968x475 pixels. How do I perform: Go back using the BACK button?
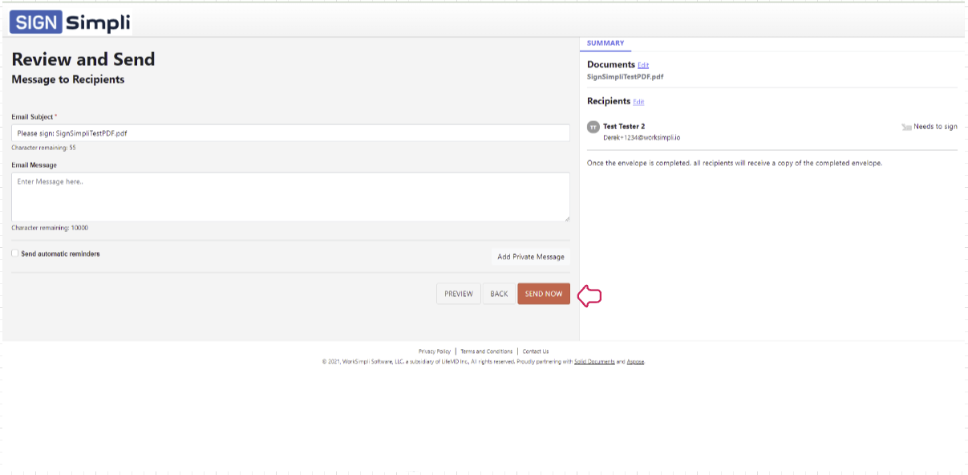(x=499, y=294)
